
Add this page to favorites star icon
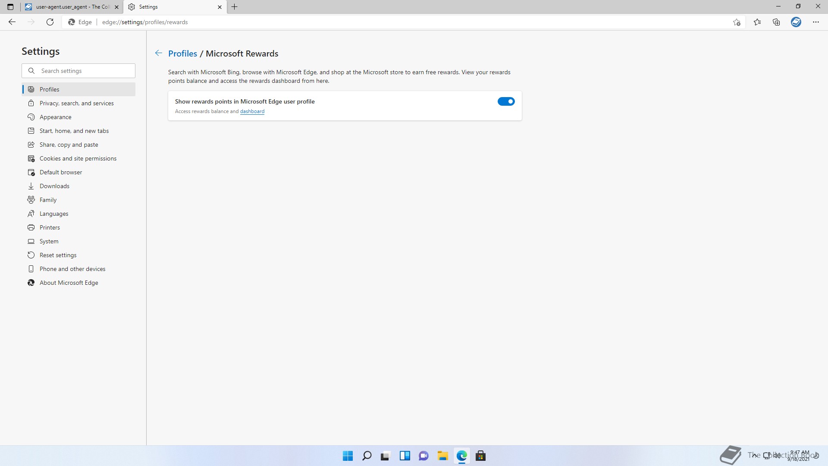click(737, 22)
